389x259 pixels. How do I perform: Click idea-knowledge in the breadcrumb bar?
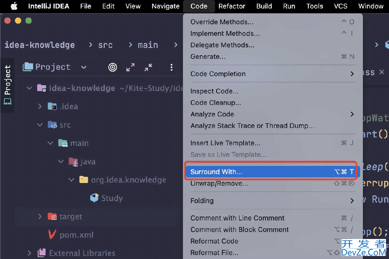(40, 45)
